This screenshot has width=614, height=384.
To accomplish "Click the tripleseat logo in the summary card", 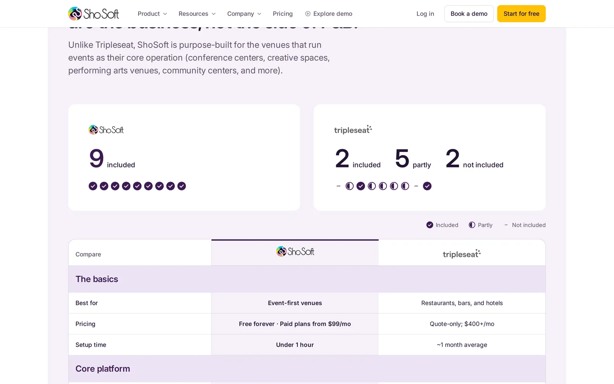I will (x=353, y=130).
